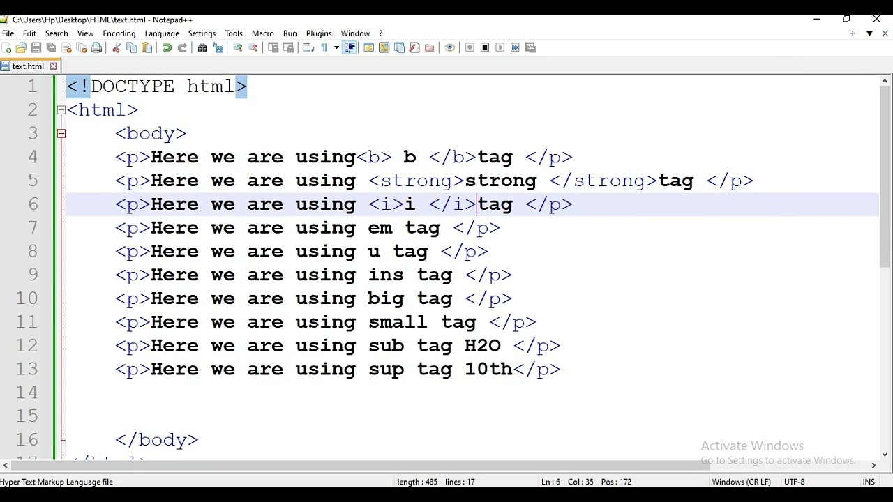The width and height of the screenshot is (893, 502).
Task: Collapse the html tag fold marker on line 2
Action: (61, 110)
